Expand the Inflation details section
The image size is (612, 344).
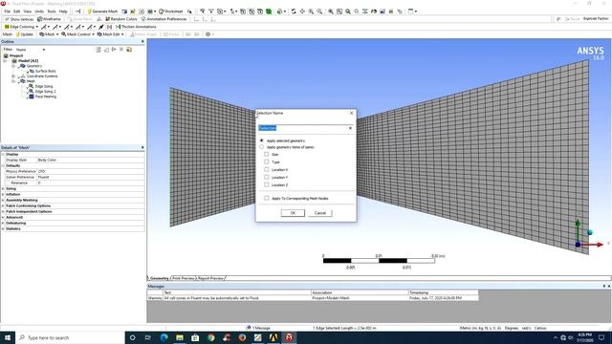point(3,194)
